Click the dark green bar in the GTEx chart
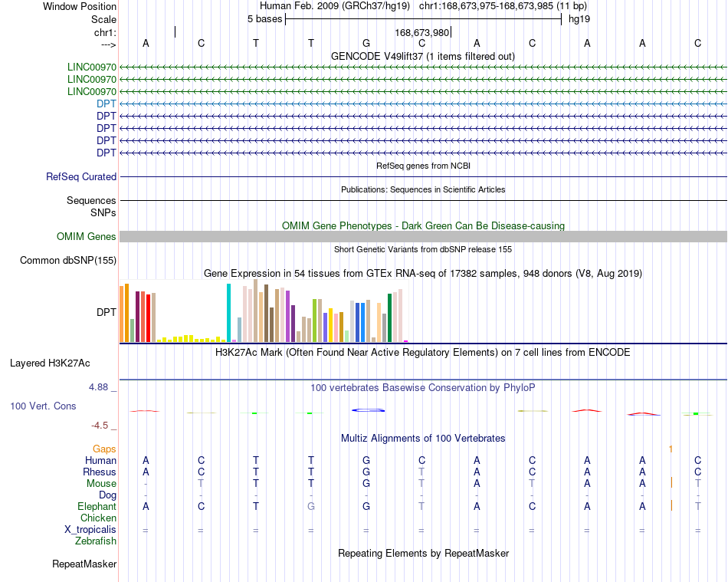728x582 pixels. [389, 317]
